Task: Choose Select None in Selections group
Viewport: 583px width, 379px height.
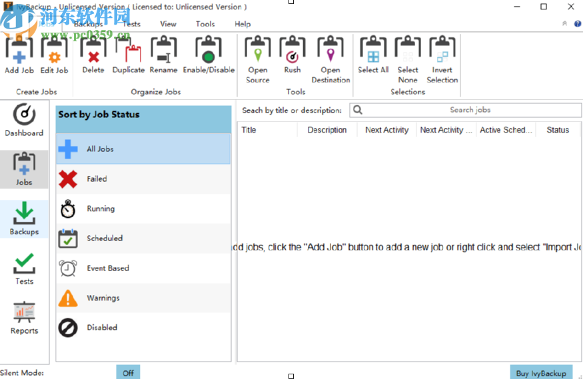Action: click(x=408, y=59)
